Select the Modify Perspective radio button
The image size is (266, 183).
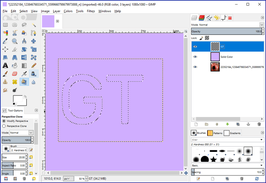4,121
